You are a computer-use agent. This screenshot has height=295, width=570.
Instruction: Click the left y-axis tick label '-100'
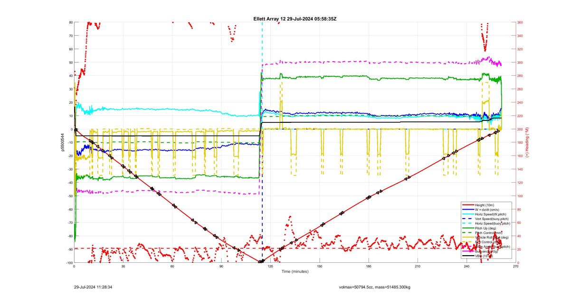coord(68,263)
